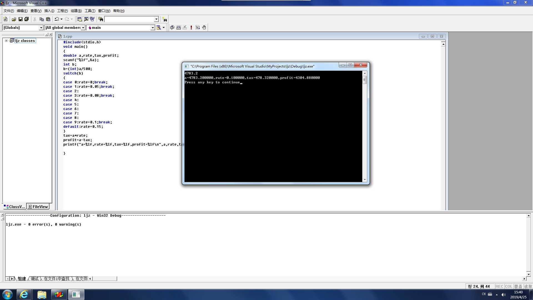Open the 组建(B) menu
The height and width of the screenshot is (300, 533).
click(x=76, y=11)
